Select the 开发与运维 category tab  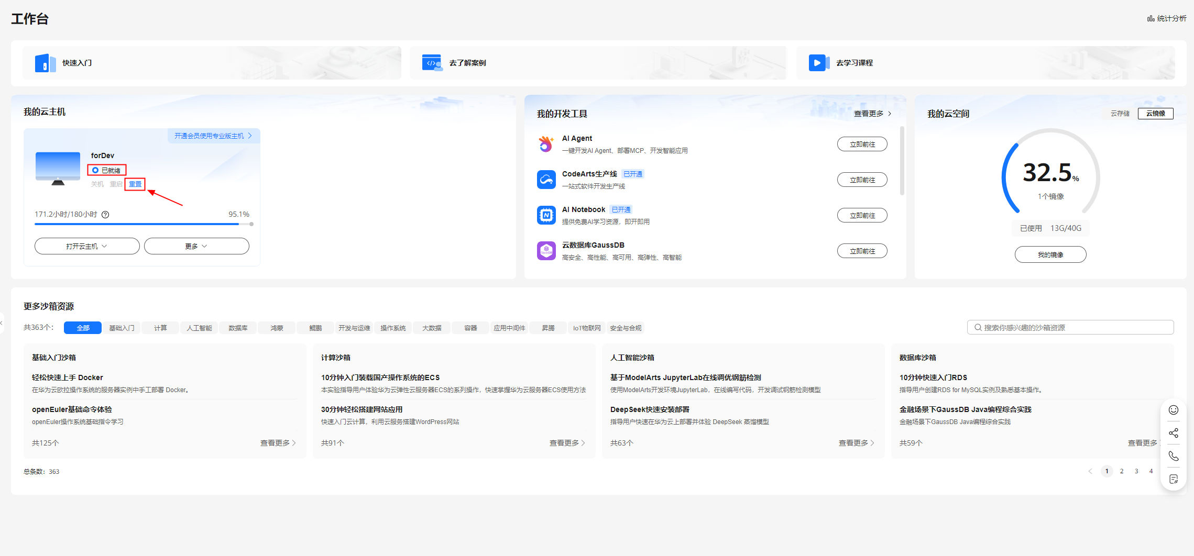coord(354,328)
